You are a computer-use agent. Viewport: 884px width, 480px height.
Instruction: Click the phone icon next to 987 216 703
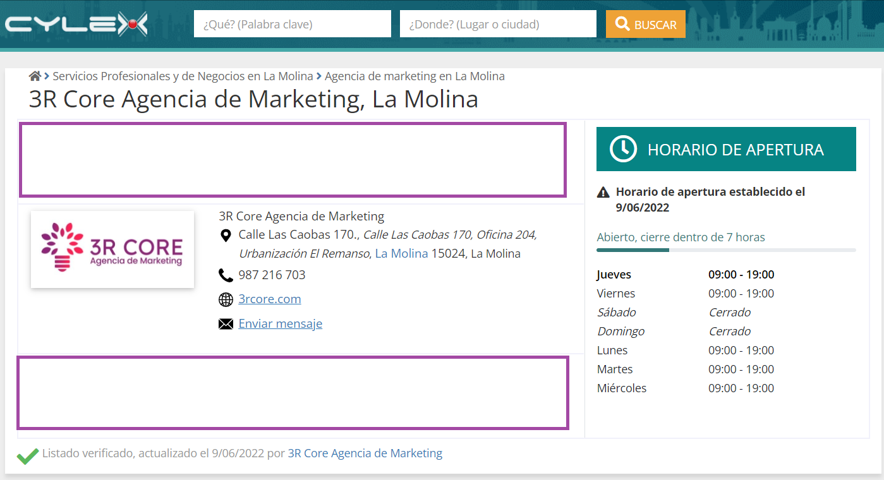[x=226, y=275]
